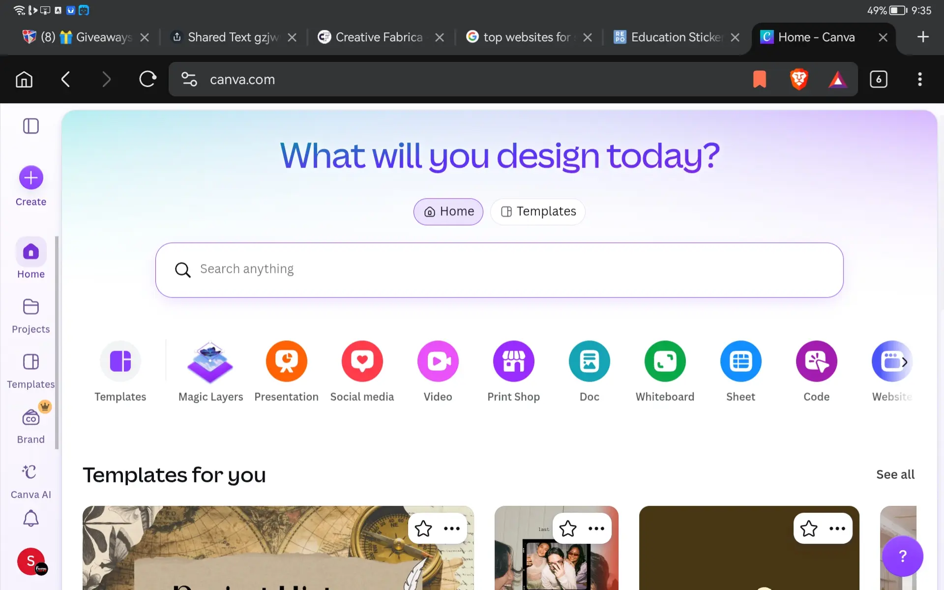The height and width of the screenshot is (590, 944).
Task: Click the Brave shields lion icon
Action: (799, 79)
